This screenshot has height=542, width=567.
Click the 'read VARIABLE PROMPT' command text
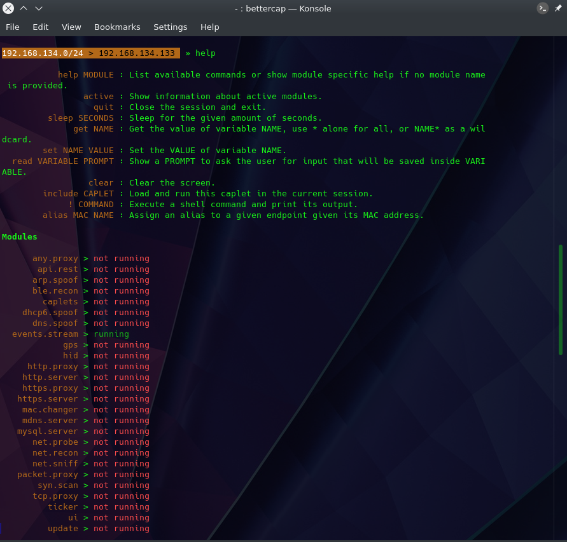[x=63, y=161]
